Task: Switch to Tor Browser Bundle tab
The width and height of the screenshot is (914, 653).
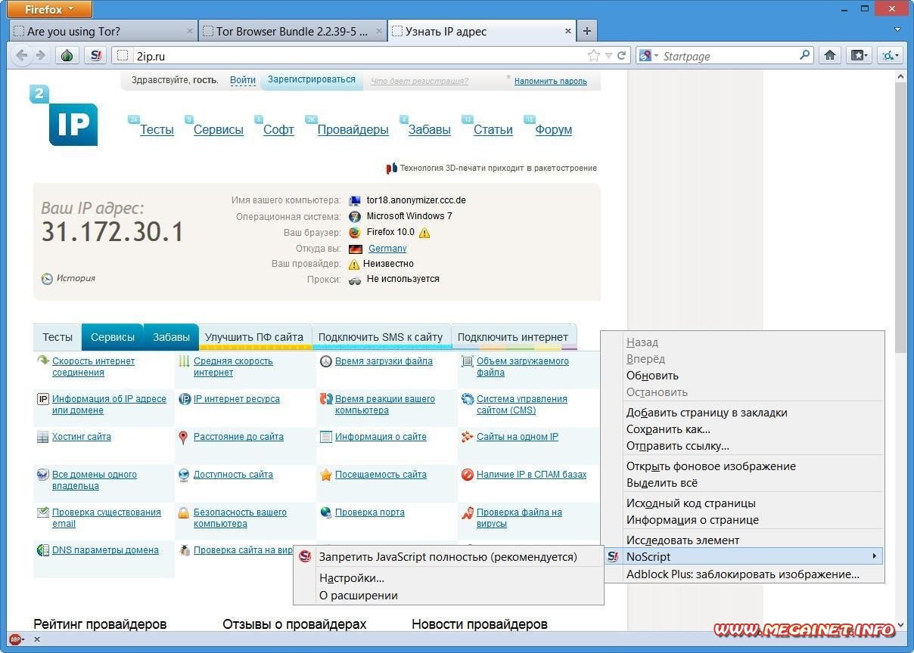Action: coord(293,31)
